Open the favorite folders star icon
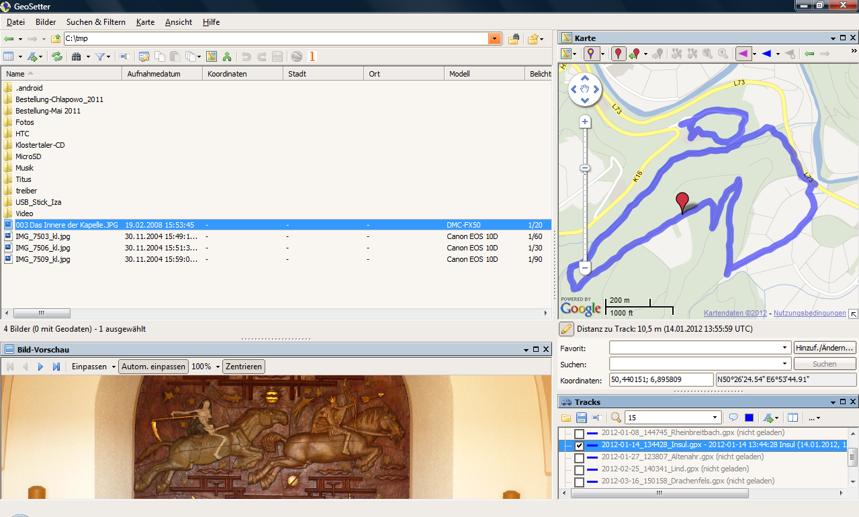The image size is (859, 517). click(x=533, y=39)
